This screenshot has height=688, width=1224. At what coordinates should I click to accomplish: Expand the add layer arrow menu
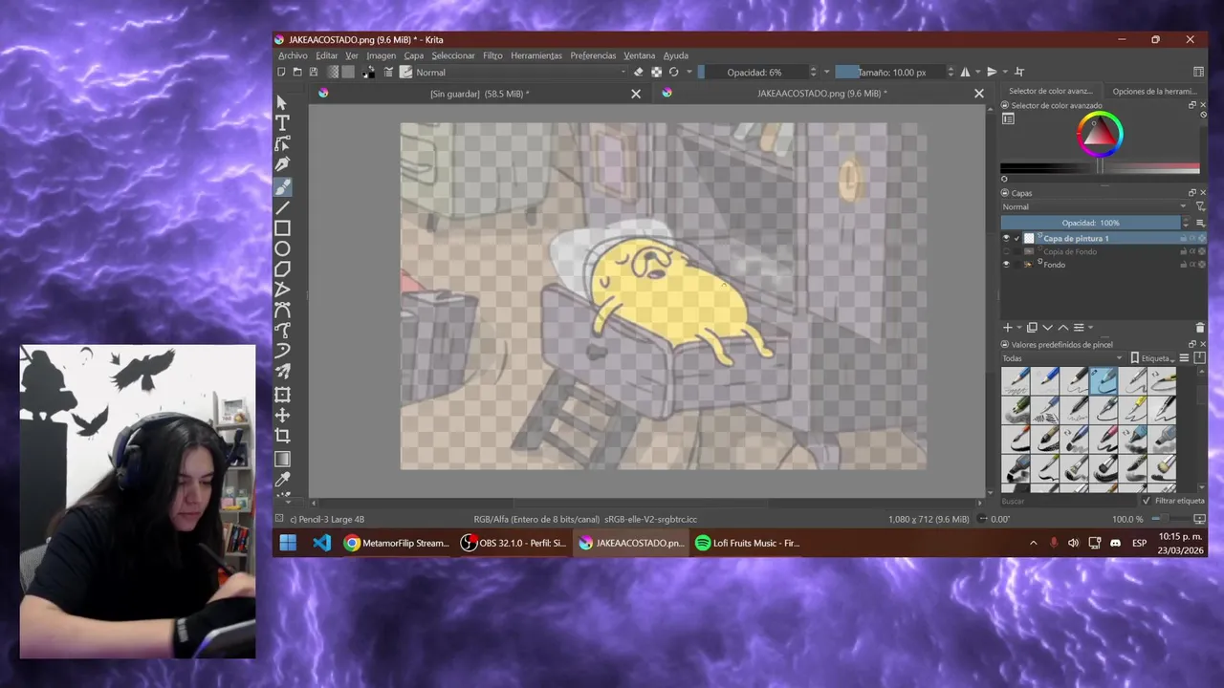(1017, 328)
